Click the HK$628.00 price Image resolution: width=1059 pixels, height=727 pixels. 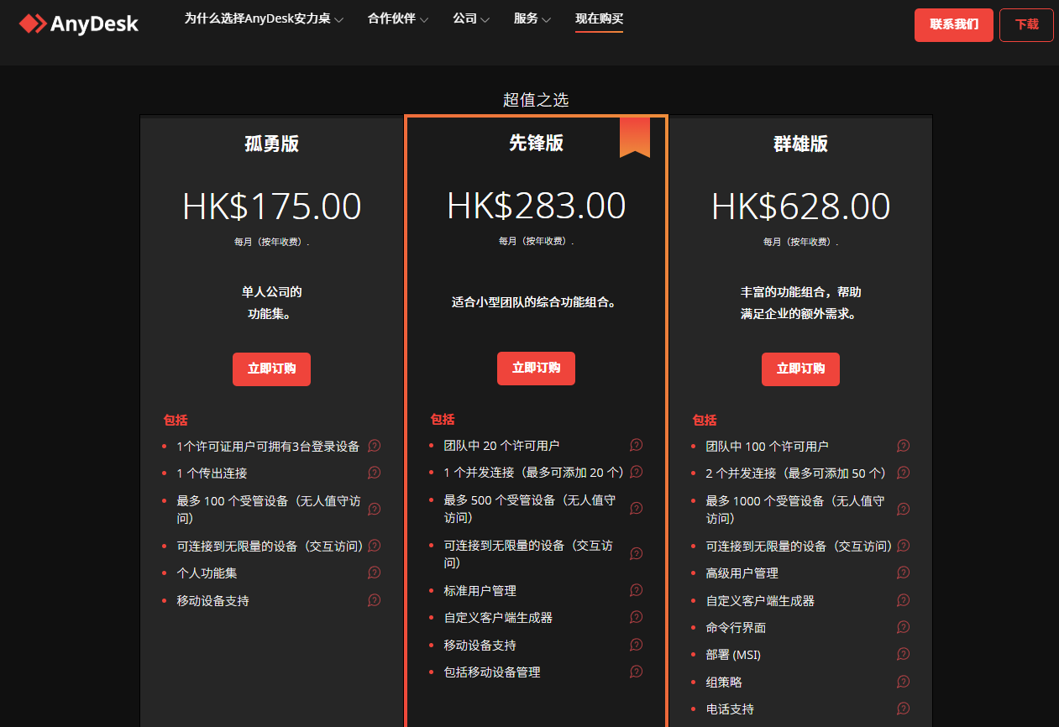(x=800, y=207)
